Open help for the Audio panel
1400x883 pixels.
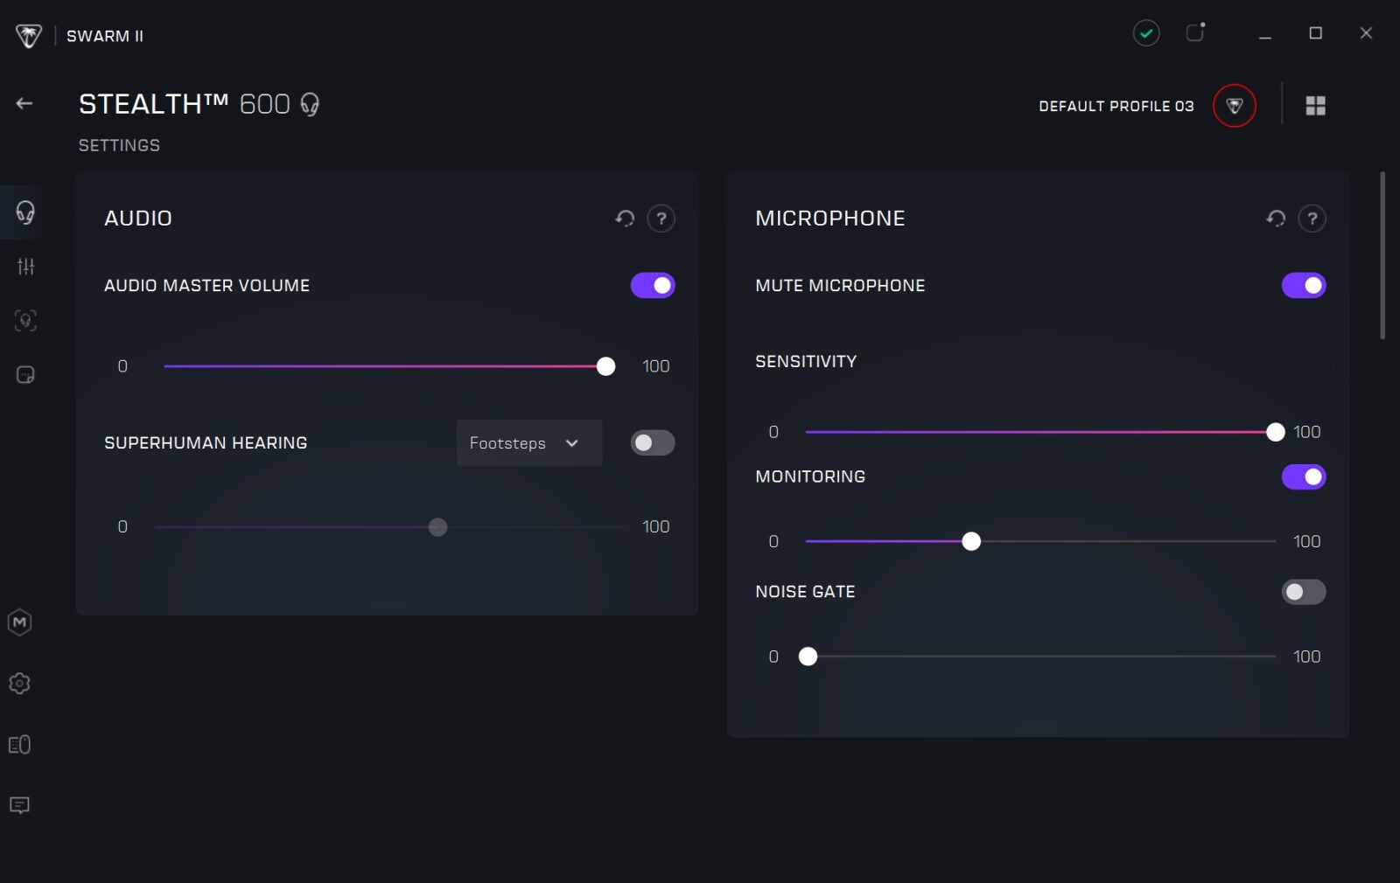(x=661, y=219)
